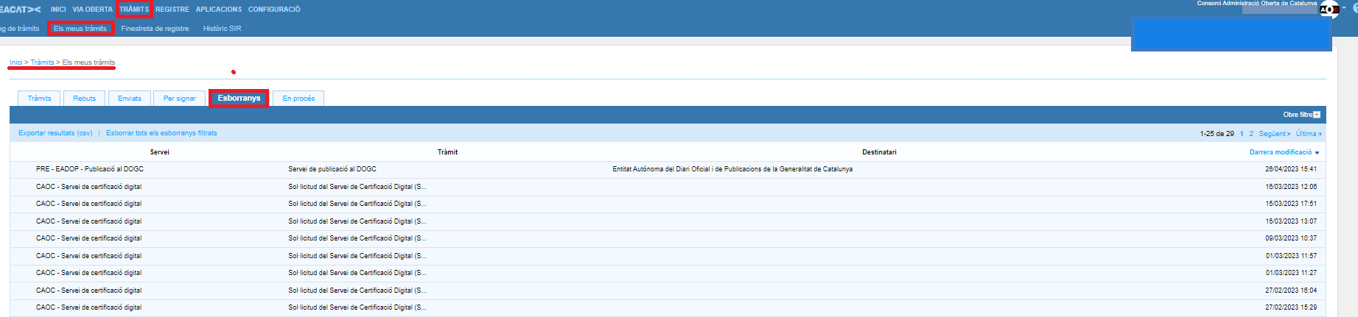Export results as CSV
The width and height of the screenshot is (1358, 317).
coord(55,133)
